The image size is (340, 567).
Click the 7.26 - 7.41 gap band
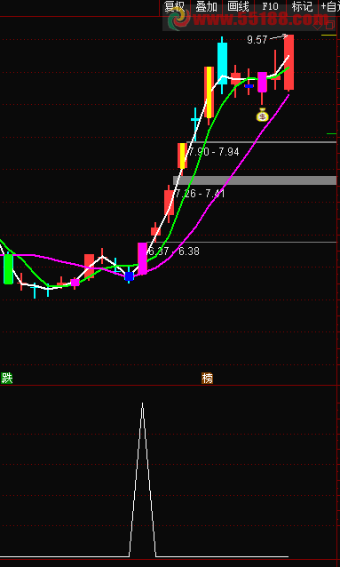point(255,180)
